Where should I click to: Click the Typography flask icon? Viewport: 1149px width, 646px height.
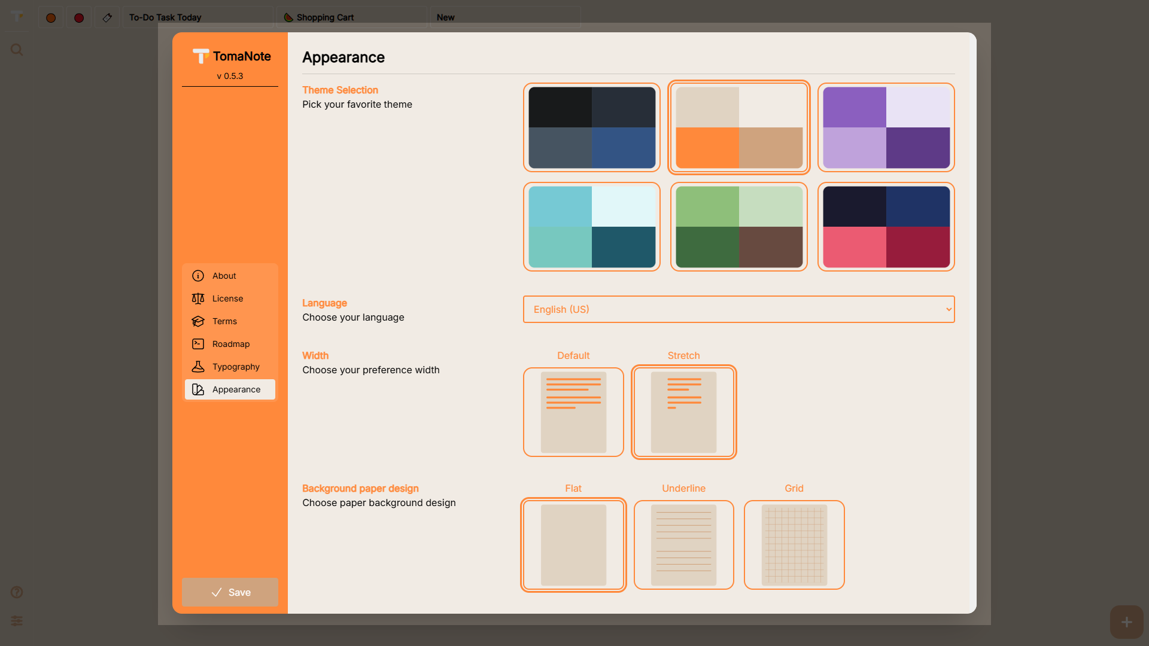198,367
